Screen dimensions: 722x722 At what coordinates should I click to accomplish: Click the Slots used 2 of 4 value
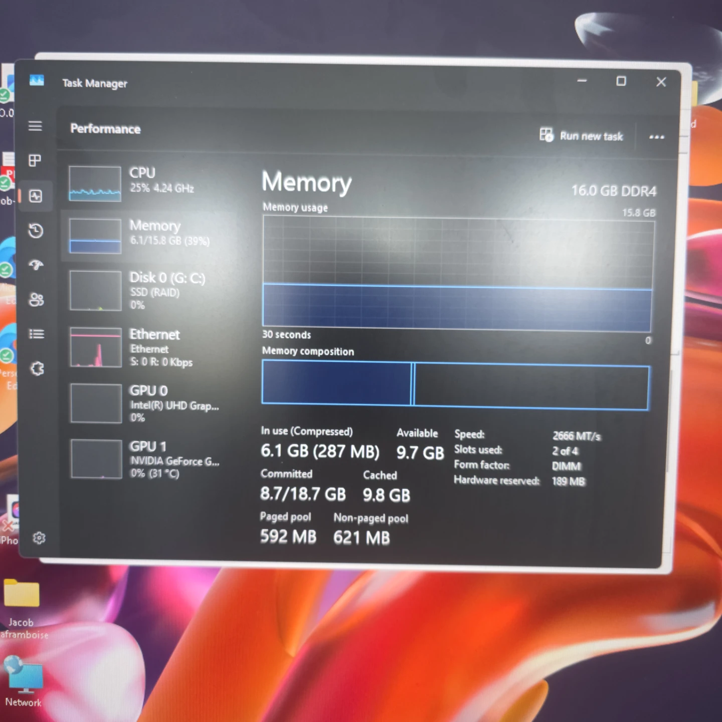click(x=565, y=451)
